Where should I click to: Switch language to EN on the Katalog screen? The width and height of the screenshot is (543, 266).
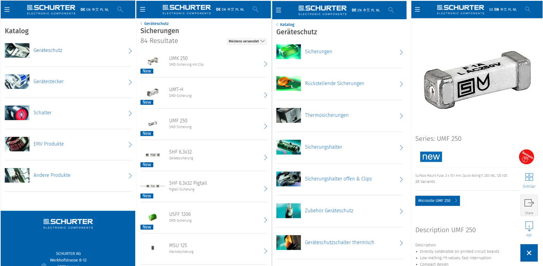89,9
